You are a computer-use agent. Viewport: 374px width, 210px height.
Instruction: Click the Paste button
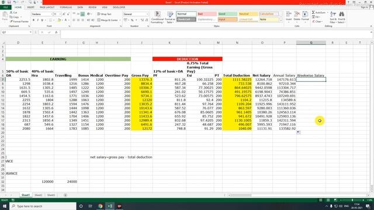[x=5, y=17]
